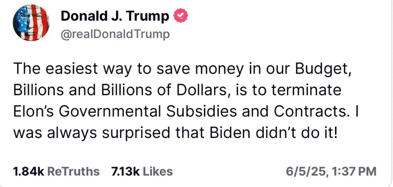Open the 6/5/25, 1:37 PM timestamp
This screenshot has height=187, width=393.
click(331, 171)
